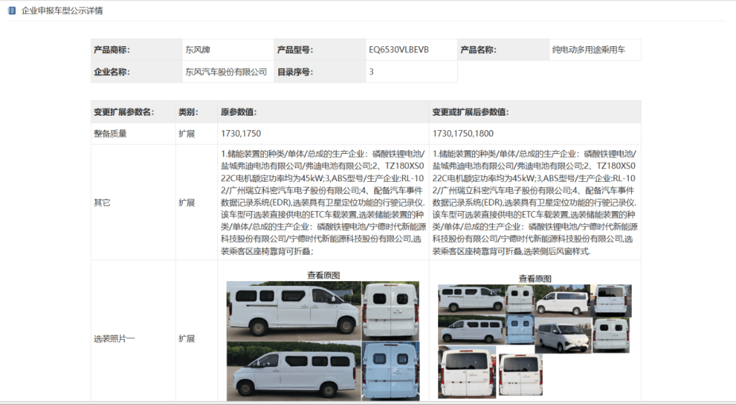Click bottom bluish rear-door van photo in original column
The image size is (736, 405).
click(x=390, y=372)
